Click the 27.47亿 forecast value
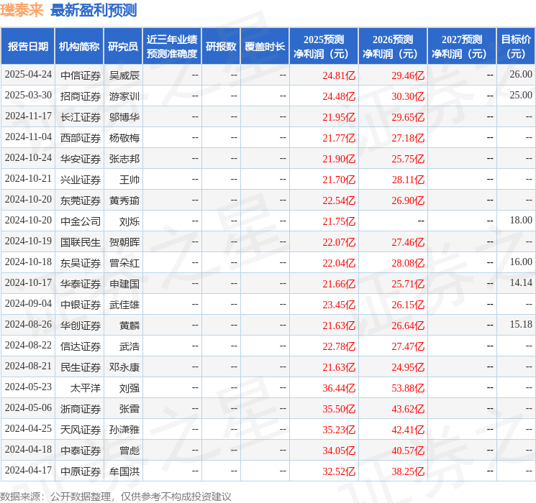The image size is (536, 503). point(408,346)
